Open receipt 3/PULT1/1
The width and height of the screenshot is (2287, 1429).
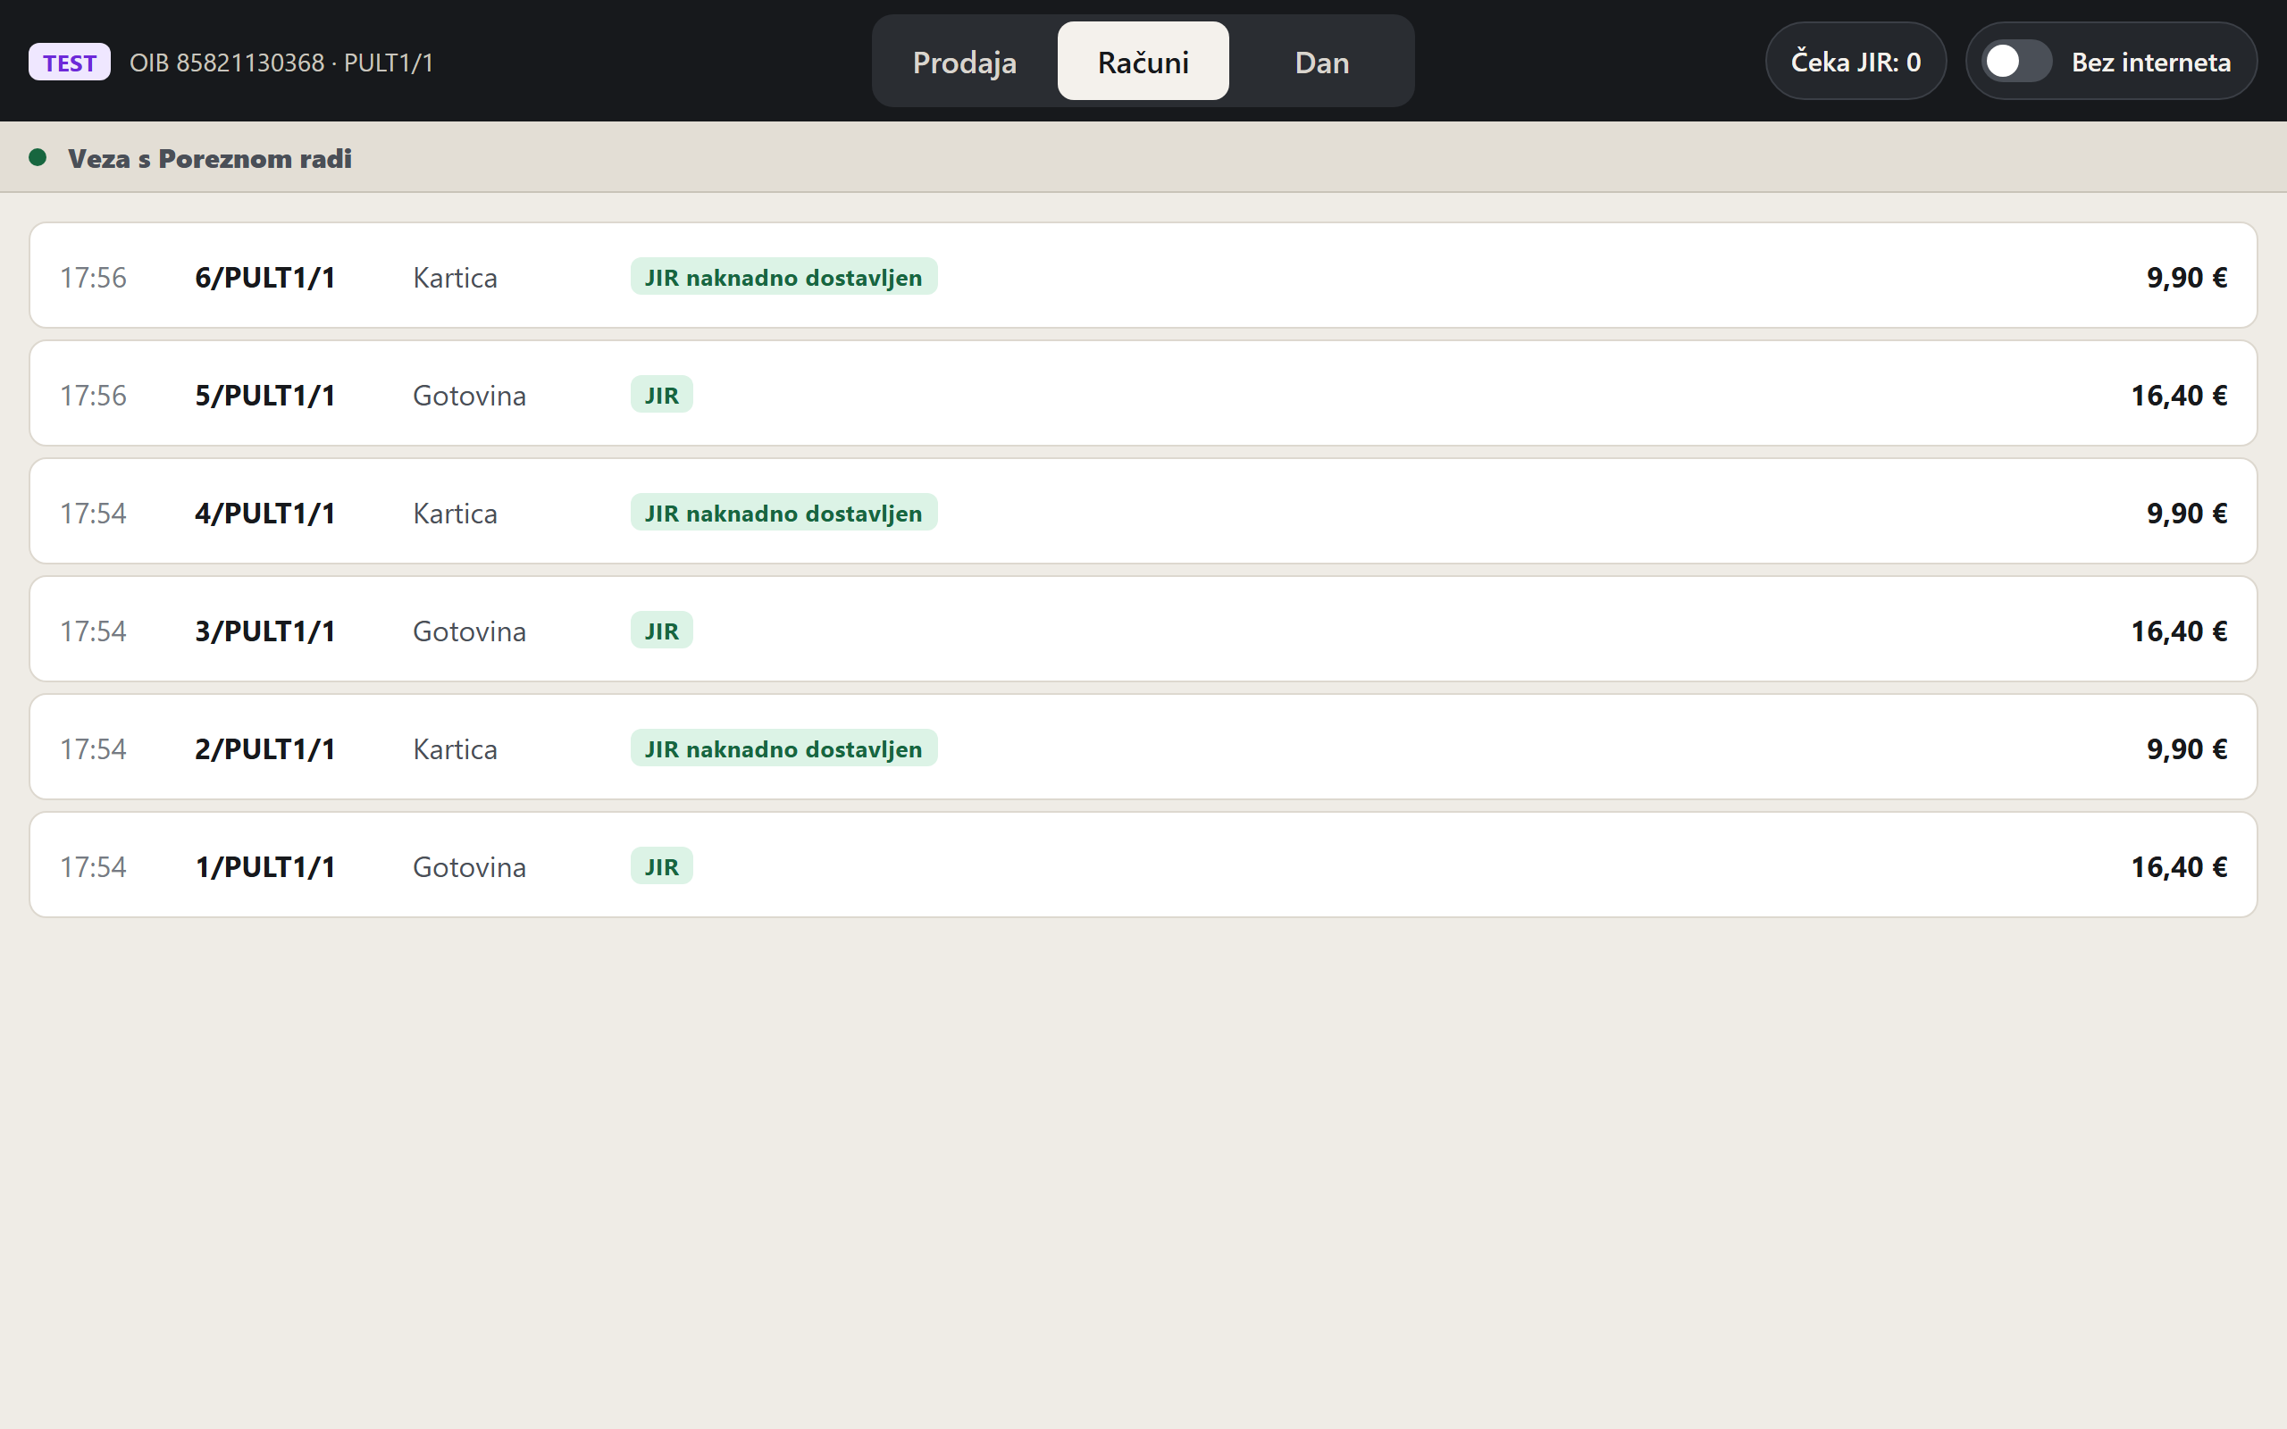point(1143,630)
